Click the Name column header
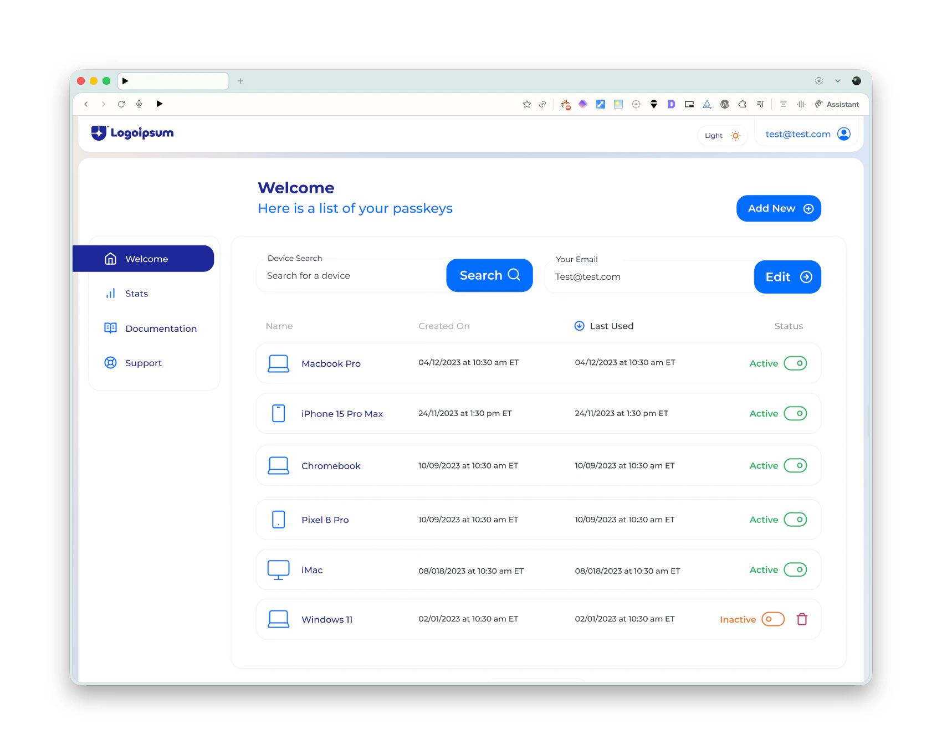This screenshot has height=755, width=942. pos(279,326)
